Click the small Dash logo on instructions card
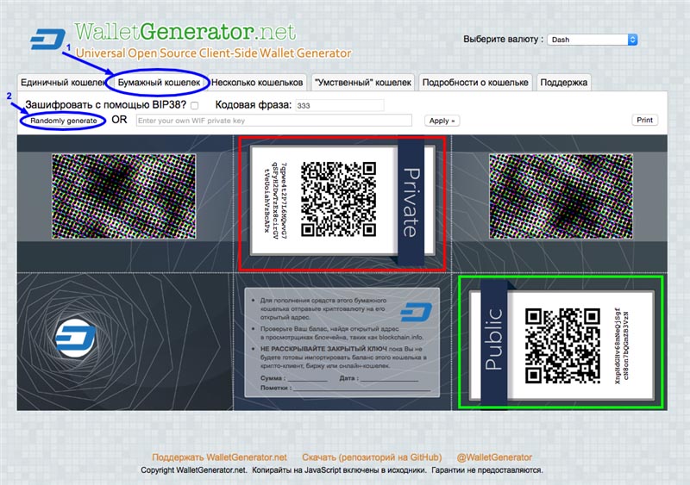Image resolution: width=690 pixels, height=485 pixels. [417, 313]
